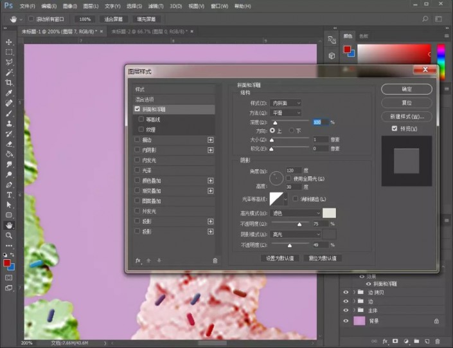The image size is (453, 348).
Task: Open hand tool preset picker arrow
Action: pyautogui.click(x=21, y=19)
